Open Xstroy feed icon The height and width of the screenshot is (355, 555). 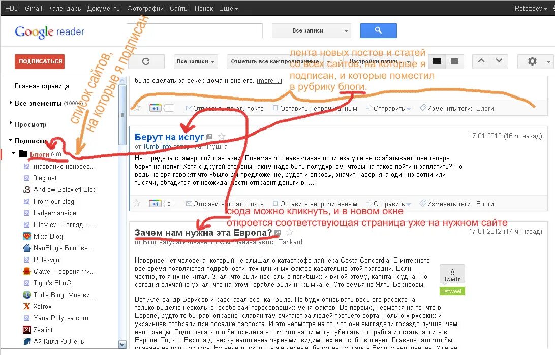(26, 306)
